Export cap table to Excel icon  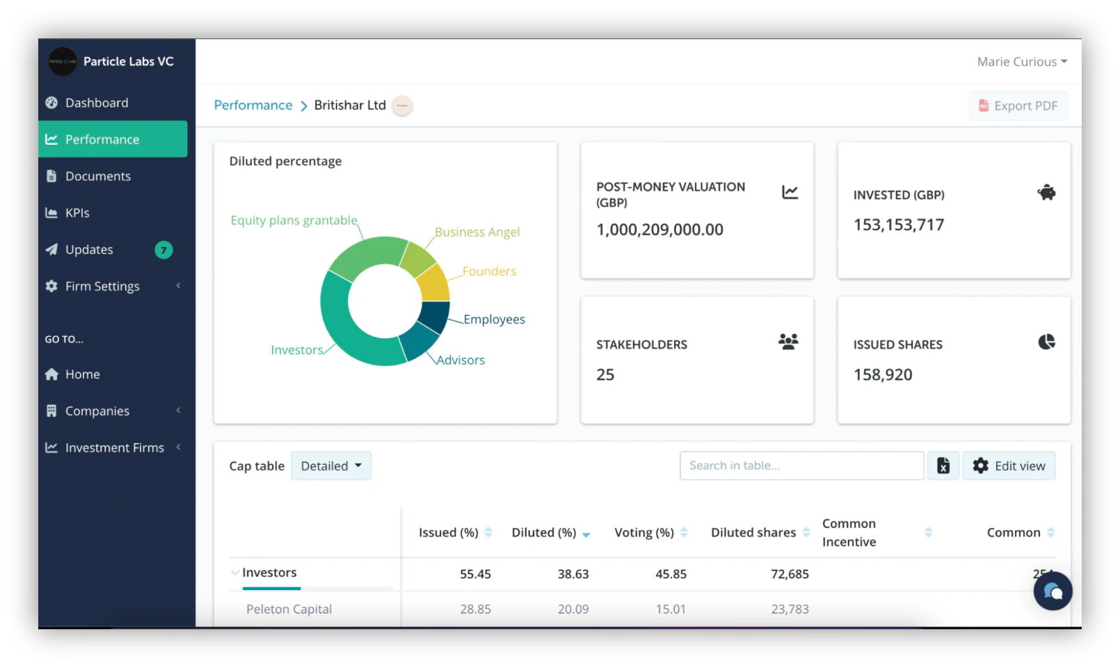(x=943, y=466)
